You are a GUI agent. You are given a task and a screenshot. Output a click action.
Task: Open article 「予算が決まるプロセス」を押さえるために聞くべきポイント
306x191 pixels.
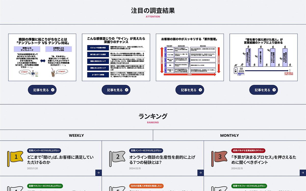point(264,160)
